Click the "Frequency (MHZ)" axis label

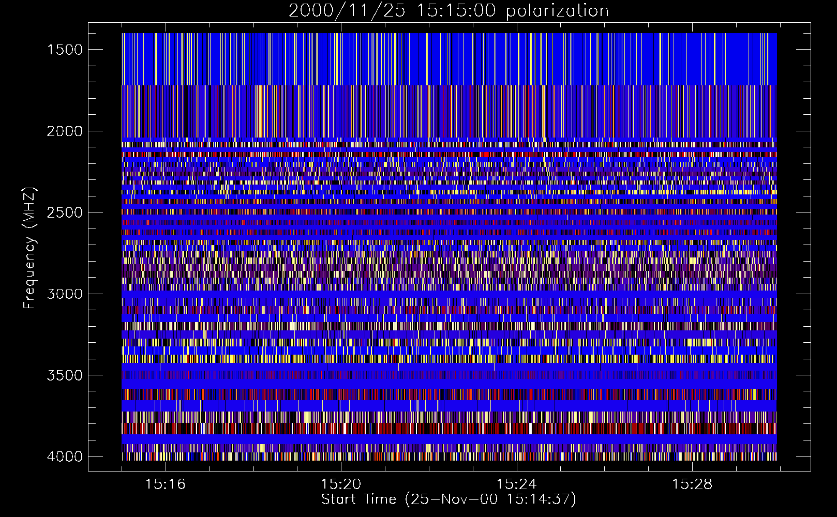click(29, 248)
